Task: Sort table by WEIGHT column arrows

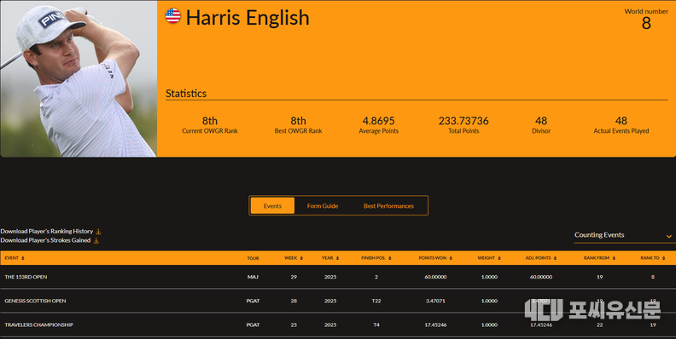Action: point(499,258)
